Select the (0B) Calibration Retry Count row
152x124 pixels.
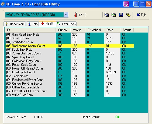[70, 61]
